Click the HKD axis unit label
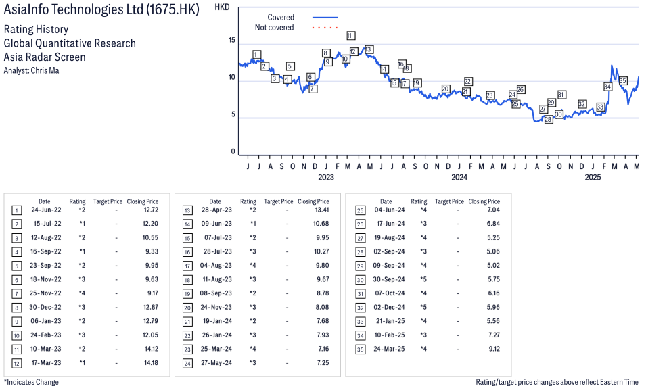The width and height of the screenshot is (646, 386). [x=222, y=7]
